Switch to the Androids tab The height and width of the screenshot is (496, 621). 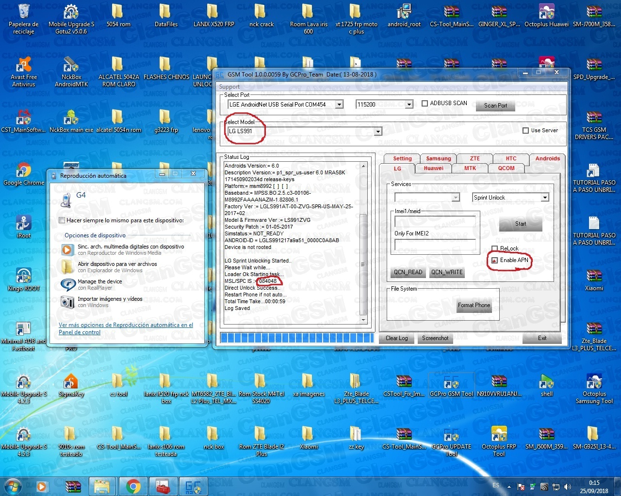coord(548,158)
